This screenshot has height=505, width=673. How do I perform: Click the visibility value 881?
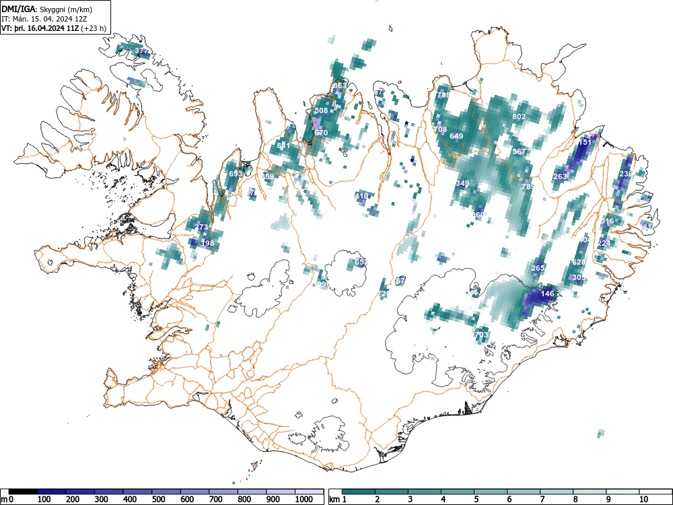tap(283, 145)
